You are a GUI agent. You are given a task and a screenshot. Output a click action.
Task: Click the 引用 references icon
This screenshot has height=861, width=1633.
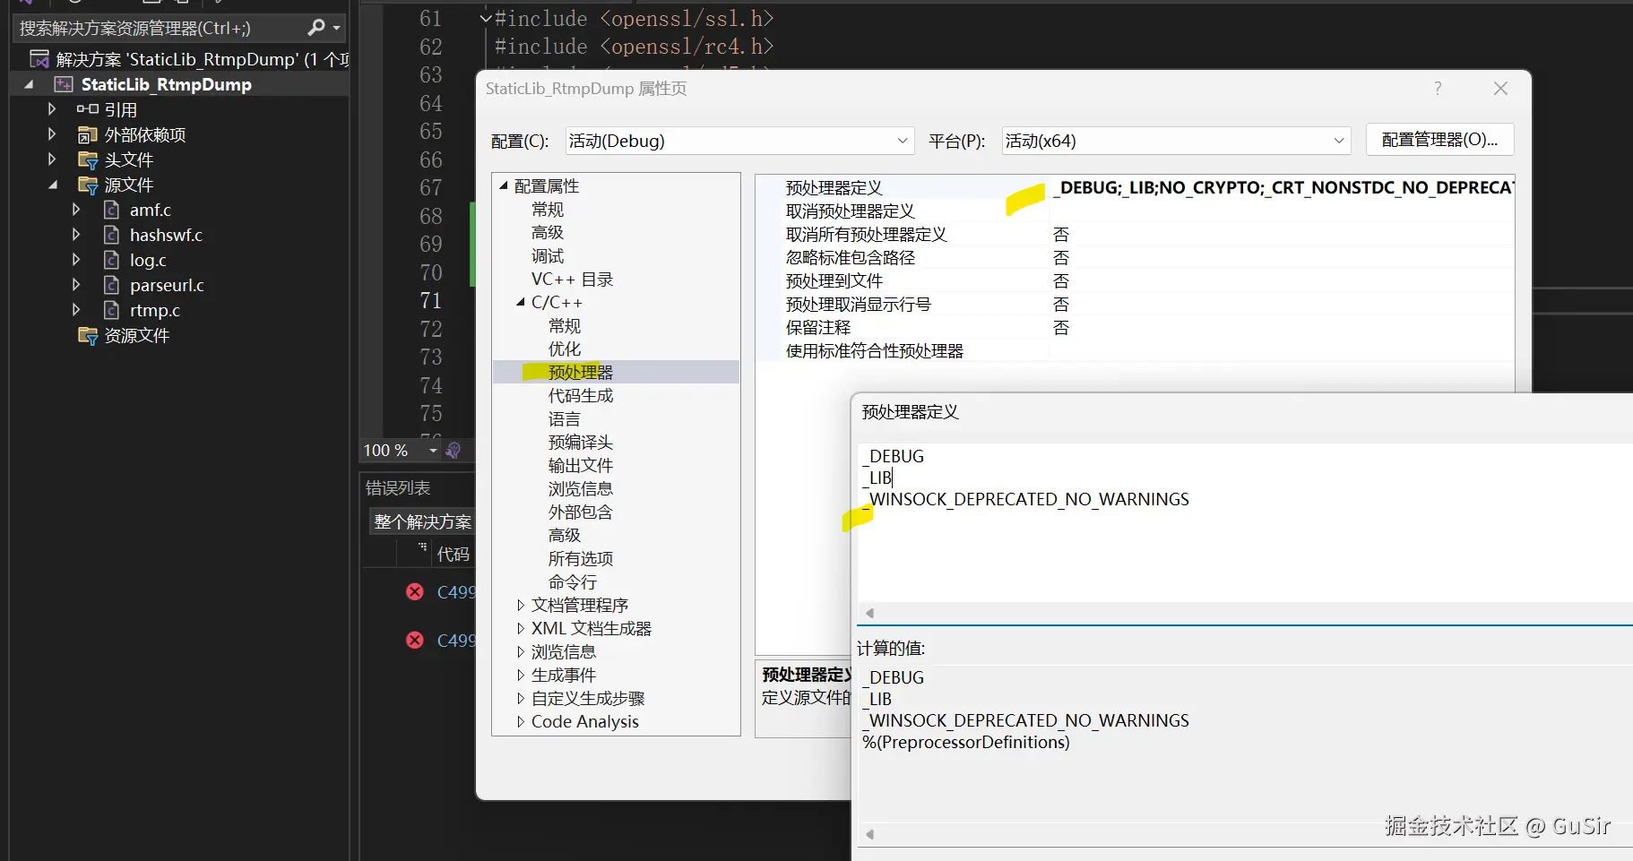[x=88, y=109]
